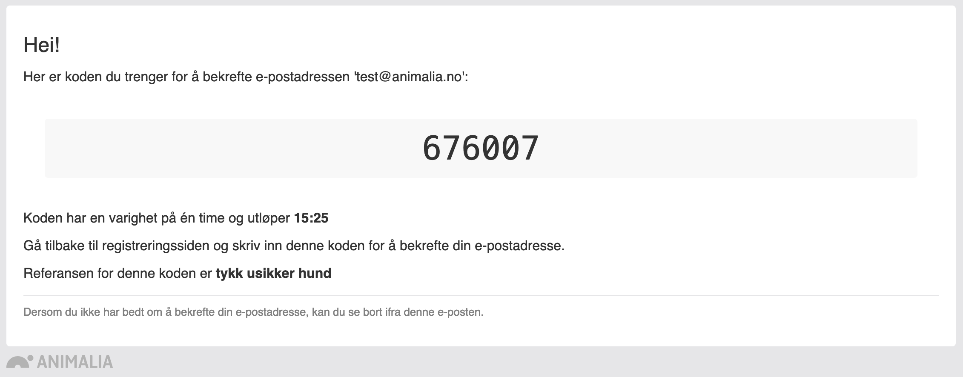963x377 pixels.
Task: Click the ANIMALIA wordmark text
Action: tap(75, 362)
